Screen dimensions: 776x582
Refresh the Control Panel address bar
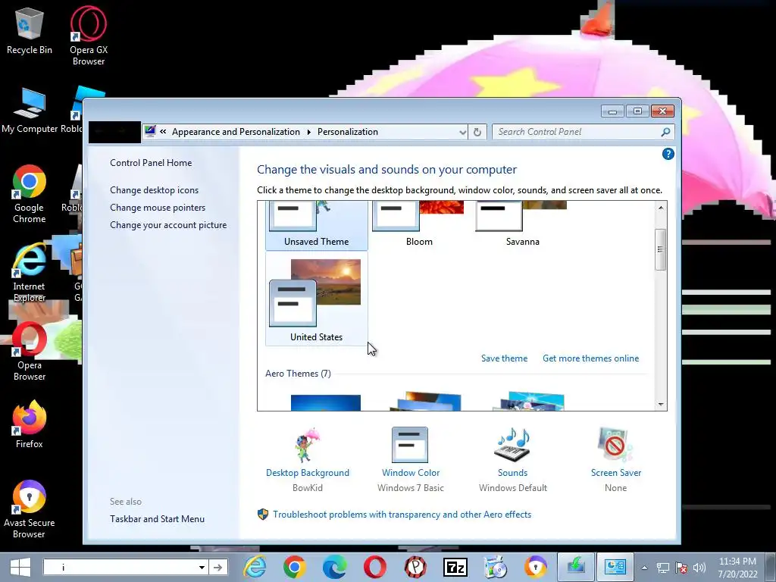tap(477, 132)
